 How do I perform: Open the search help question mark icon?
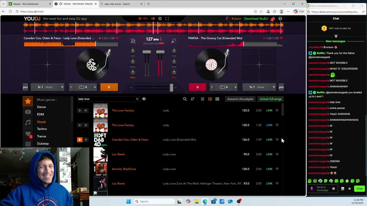[144, 99]
